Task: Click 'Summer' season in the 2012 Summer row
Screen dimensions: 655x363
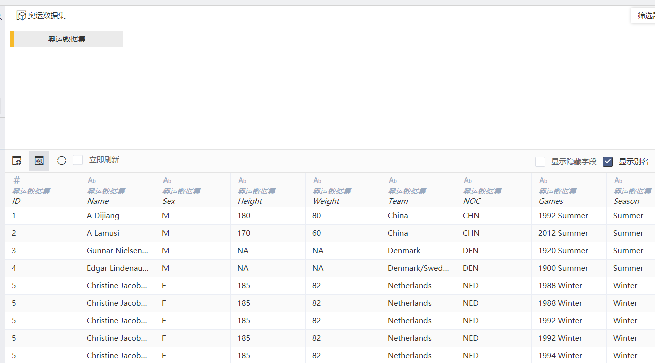Action: point(628,233)
